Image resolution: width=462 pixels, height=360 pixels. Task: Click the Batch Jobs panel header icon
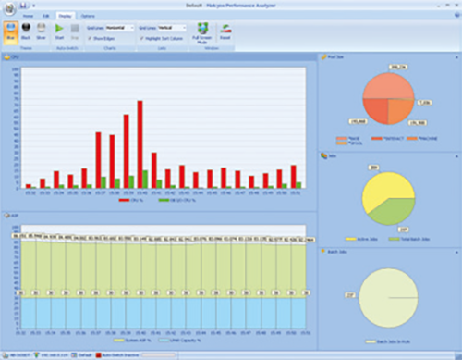[x=323, y=251]
